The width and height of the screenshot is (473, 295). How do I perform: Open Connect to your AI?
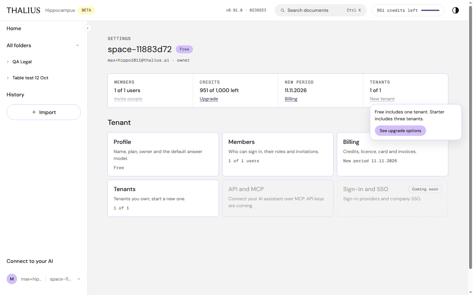(30, 261)
